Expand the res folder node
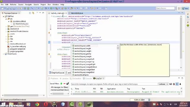 pos(6,41)
